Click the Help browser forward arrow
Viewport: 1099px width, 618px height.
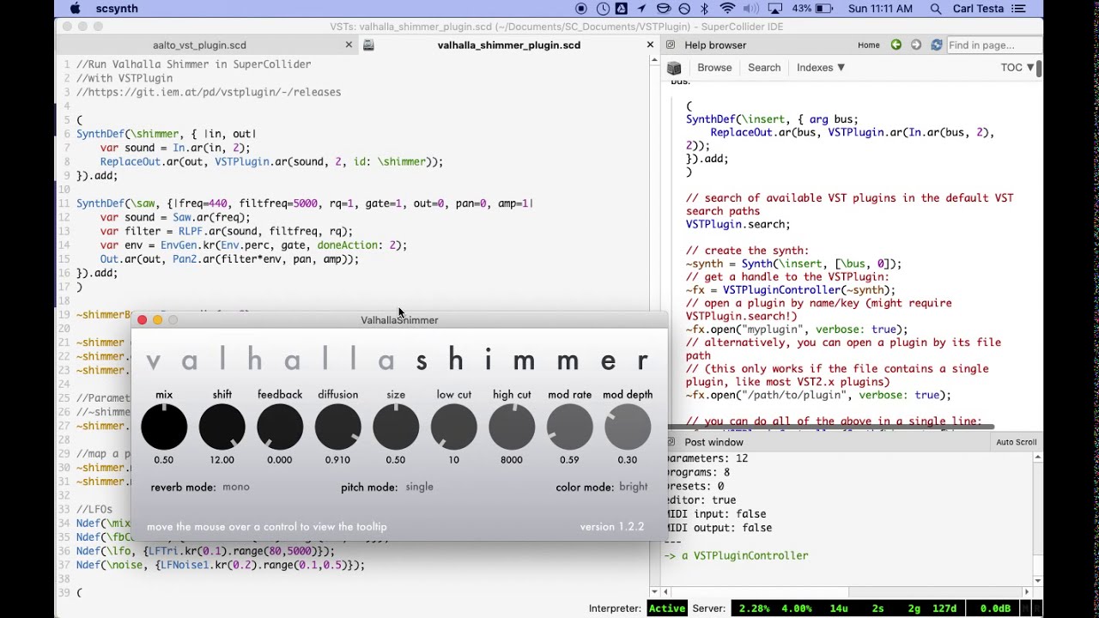pos(916,45)
